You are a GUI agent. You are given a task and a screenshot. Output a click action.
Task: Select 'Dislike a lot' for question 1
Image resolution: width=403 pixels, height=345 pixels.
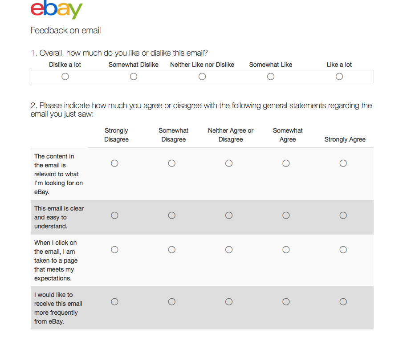tap(65, 77)
